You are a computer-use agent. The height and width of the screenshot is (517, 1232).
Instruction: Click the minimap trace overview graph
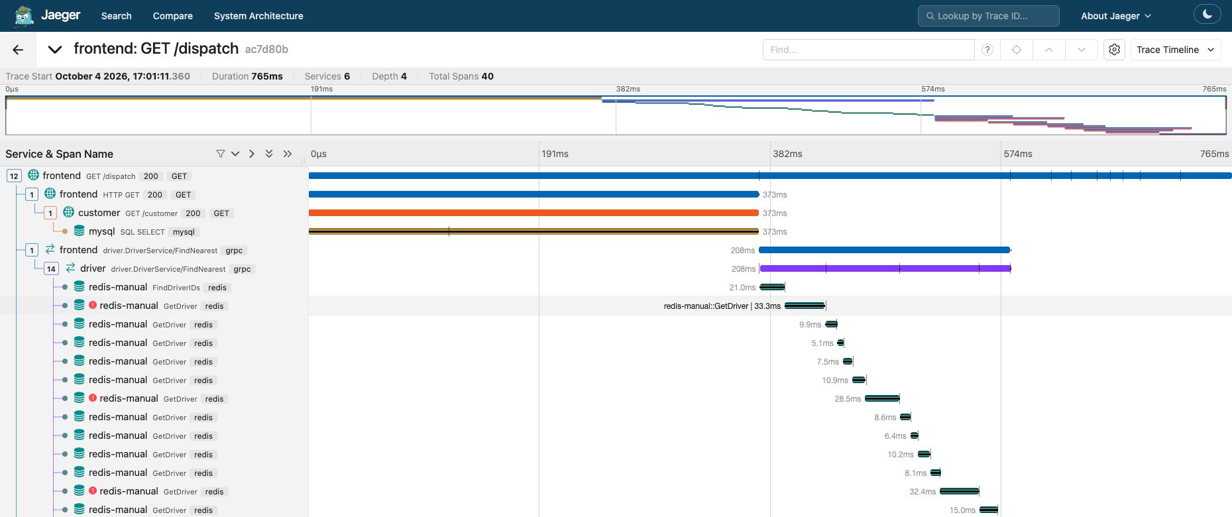coord(616,115)
